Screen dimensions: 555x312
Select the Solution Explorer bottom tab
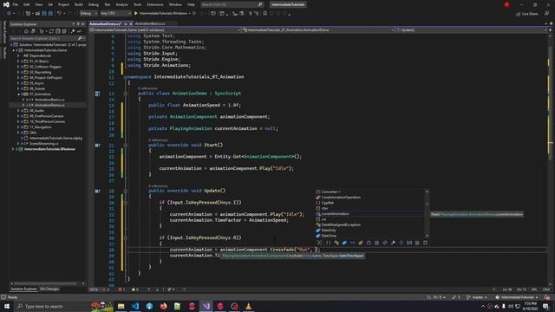tap(23, 289)
